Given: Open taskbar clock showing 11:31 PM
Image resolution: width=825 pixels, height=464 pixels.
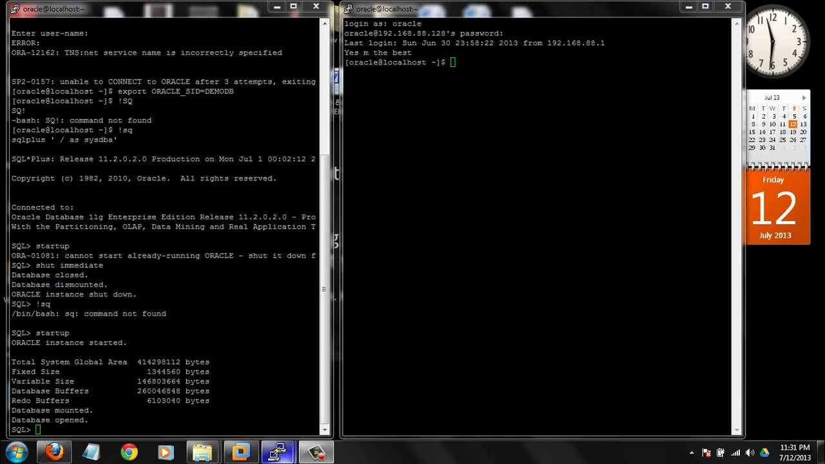Looking at the screenshot, I should click(795, 452).
